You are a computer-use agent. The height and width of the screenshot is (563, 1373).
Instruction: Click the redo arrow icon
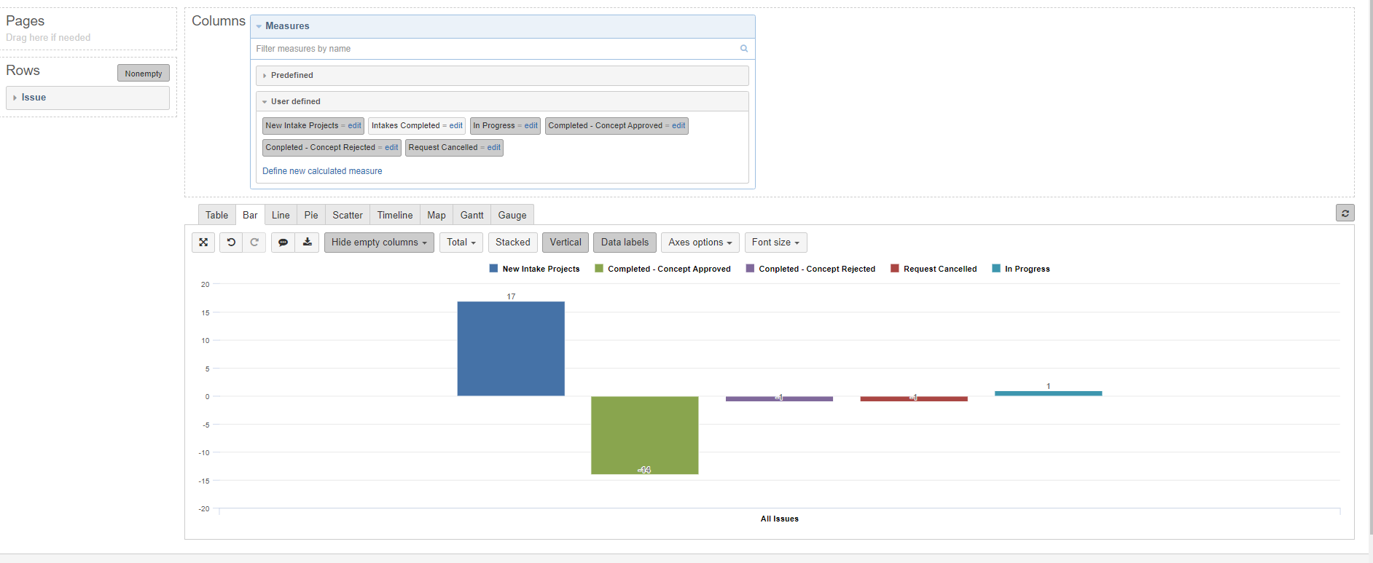click(254, 243)
